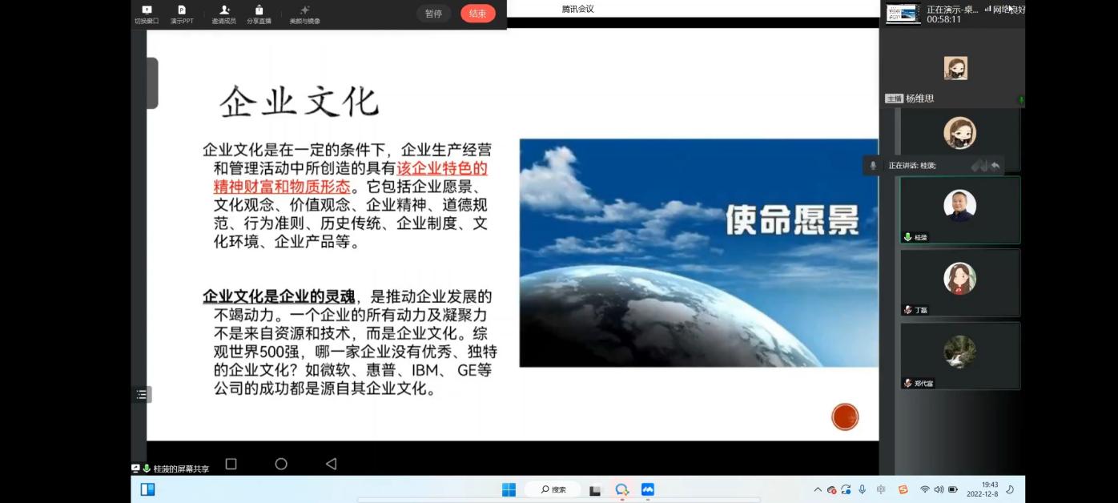The width and height of the screenshot is (1118, 503).
Task: Click bold text 企业文化是企业的灵魂
Action: (x=278, y=297)
